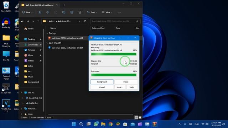
Task: Cancel the extraction
Action: pyautogui.click(x=102, y=87)
